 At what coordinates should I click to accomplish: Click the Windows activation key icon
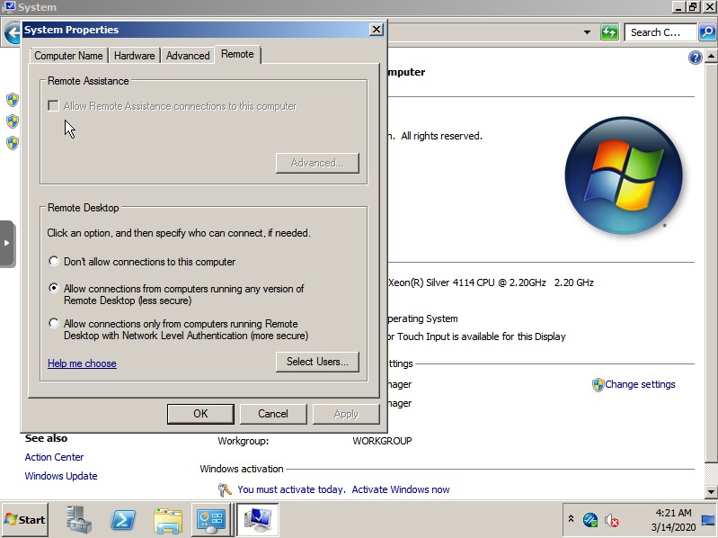[225, 490]
